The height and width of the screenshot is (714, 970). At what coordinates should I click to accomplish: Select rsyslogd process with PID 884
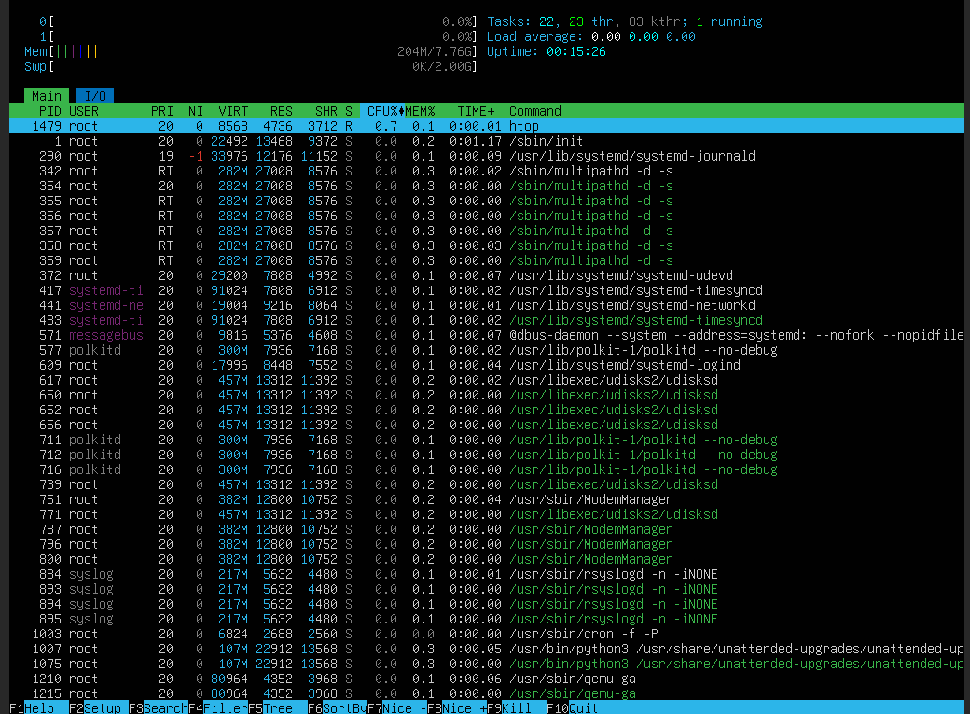(x=487, y=574)
